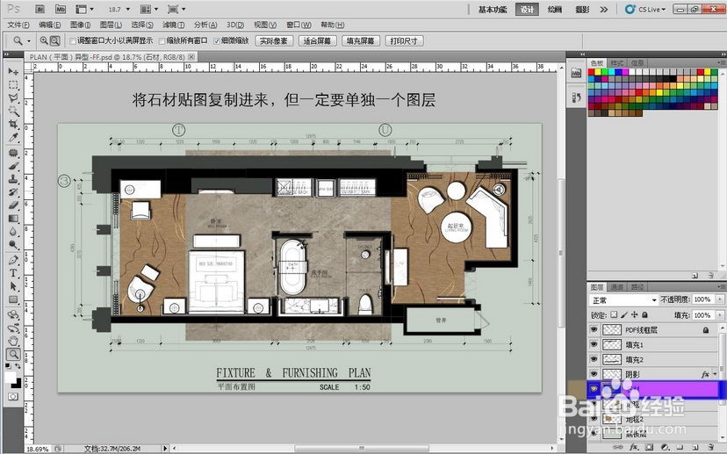Select the Eraser tool

point(13,205)
